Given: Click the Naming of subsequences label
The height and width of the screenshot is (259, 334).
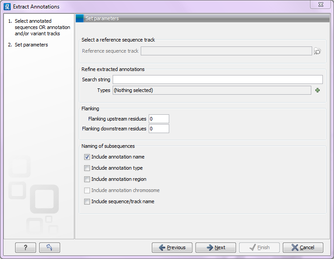Looking at the screenshot, I should [x=108, y=146].
